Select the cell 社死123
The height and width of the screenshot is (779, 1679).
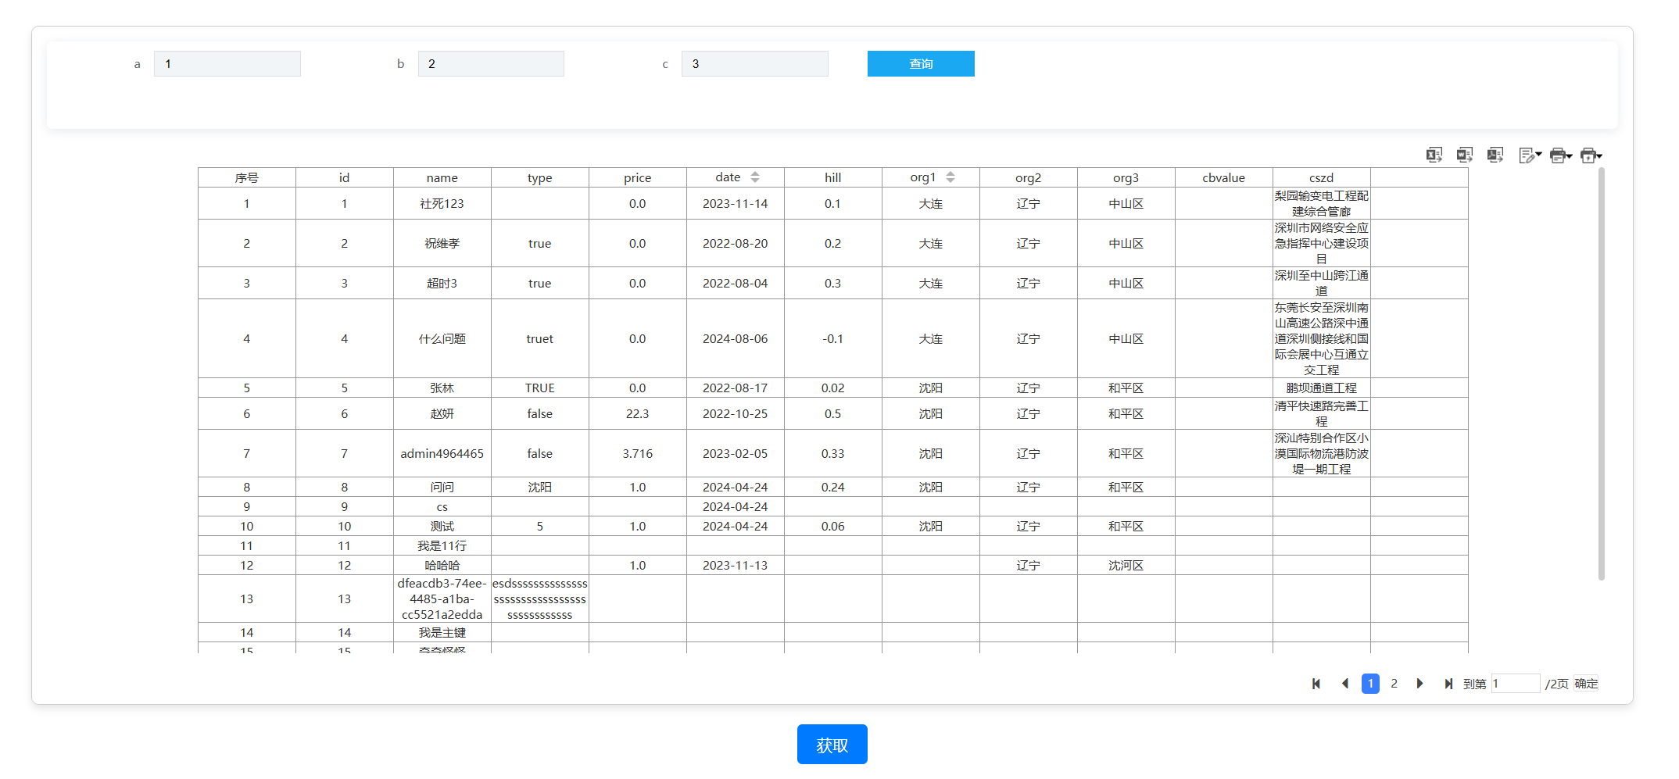(x=442, y=204)
